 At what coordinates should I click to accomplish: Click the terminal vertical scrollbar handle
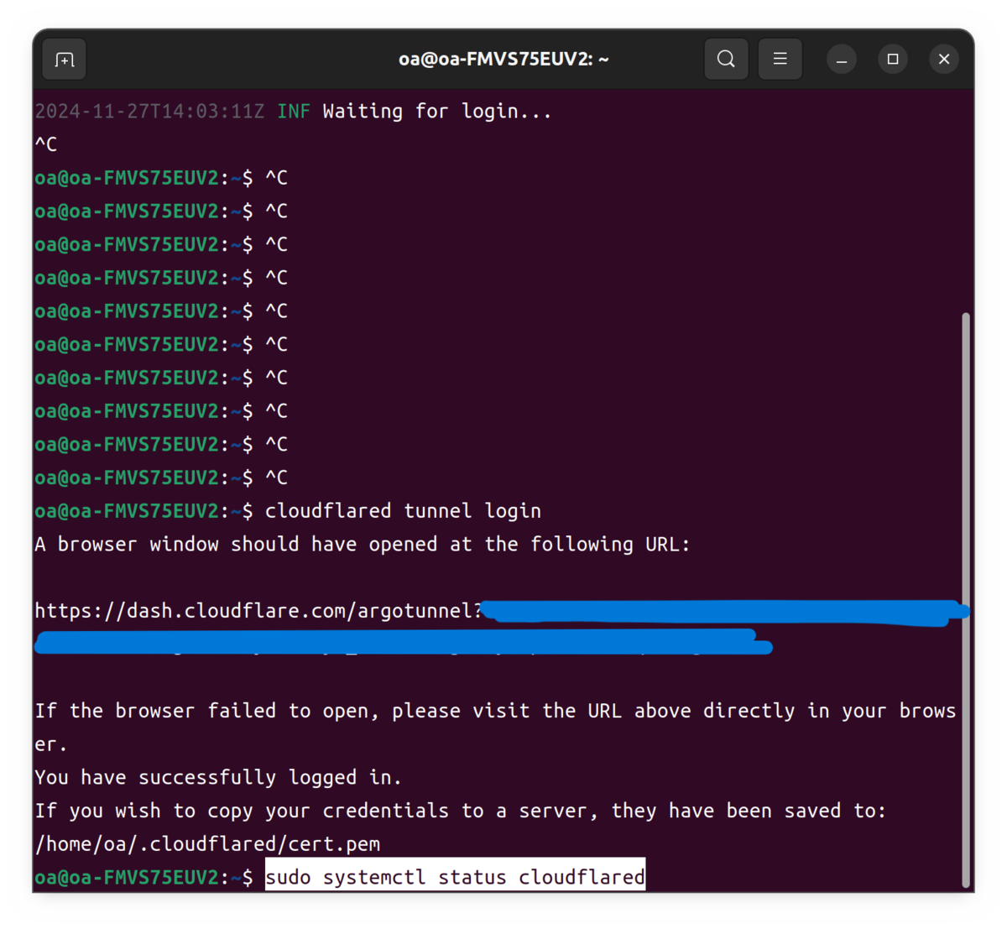coord(966,600)
